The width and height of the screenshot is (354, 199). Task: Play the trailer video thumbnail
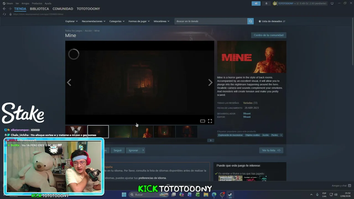[76, 132]
